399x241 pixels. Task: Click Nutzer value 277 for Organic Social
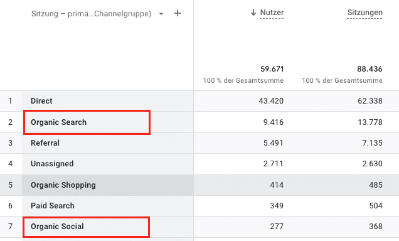[x=277, y=227]
